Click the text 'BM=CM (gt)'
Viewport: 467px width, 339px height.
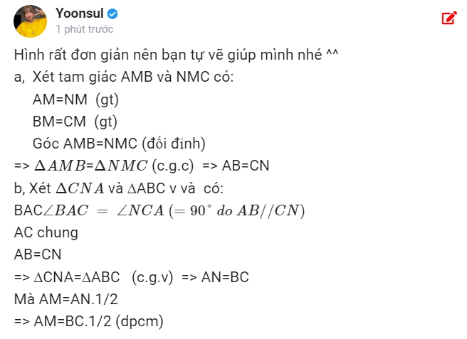pos(75,122)
